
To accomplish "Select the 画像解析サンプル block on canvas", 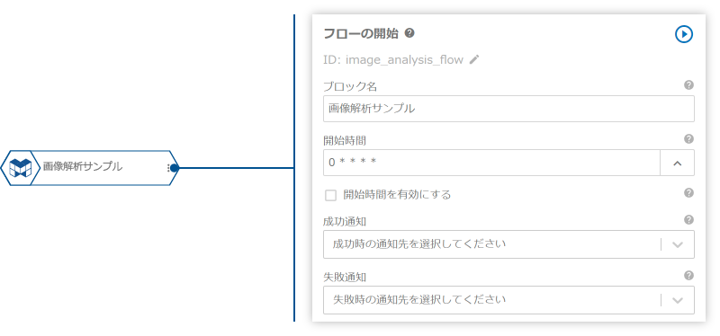I will coord(89,168).
